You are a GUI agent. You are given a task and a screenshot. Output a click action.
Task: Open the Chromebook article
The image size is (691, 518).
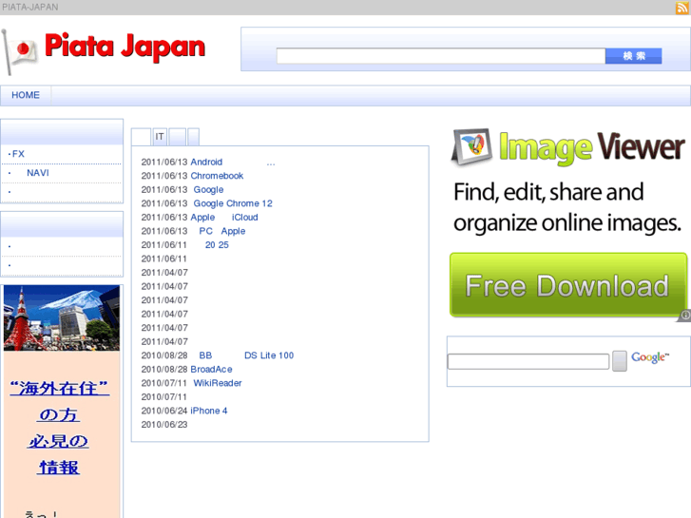click(x=217, y=176)
